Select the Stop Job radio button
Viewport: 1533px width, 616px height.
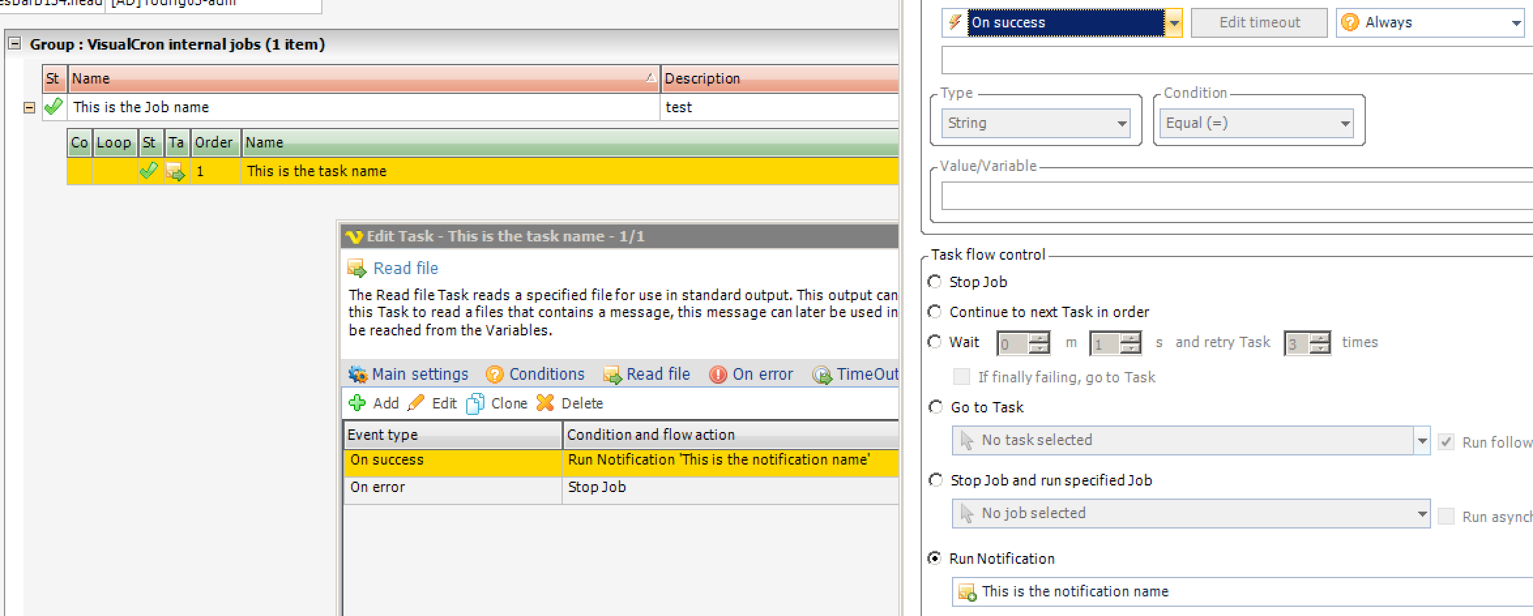(x=935, y=282)
